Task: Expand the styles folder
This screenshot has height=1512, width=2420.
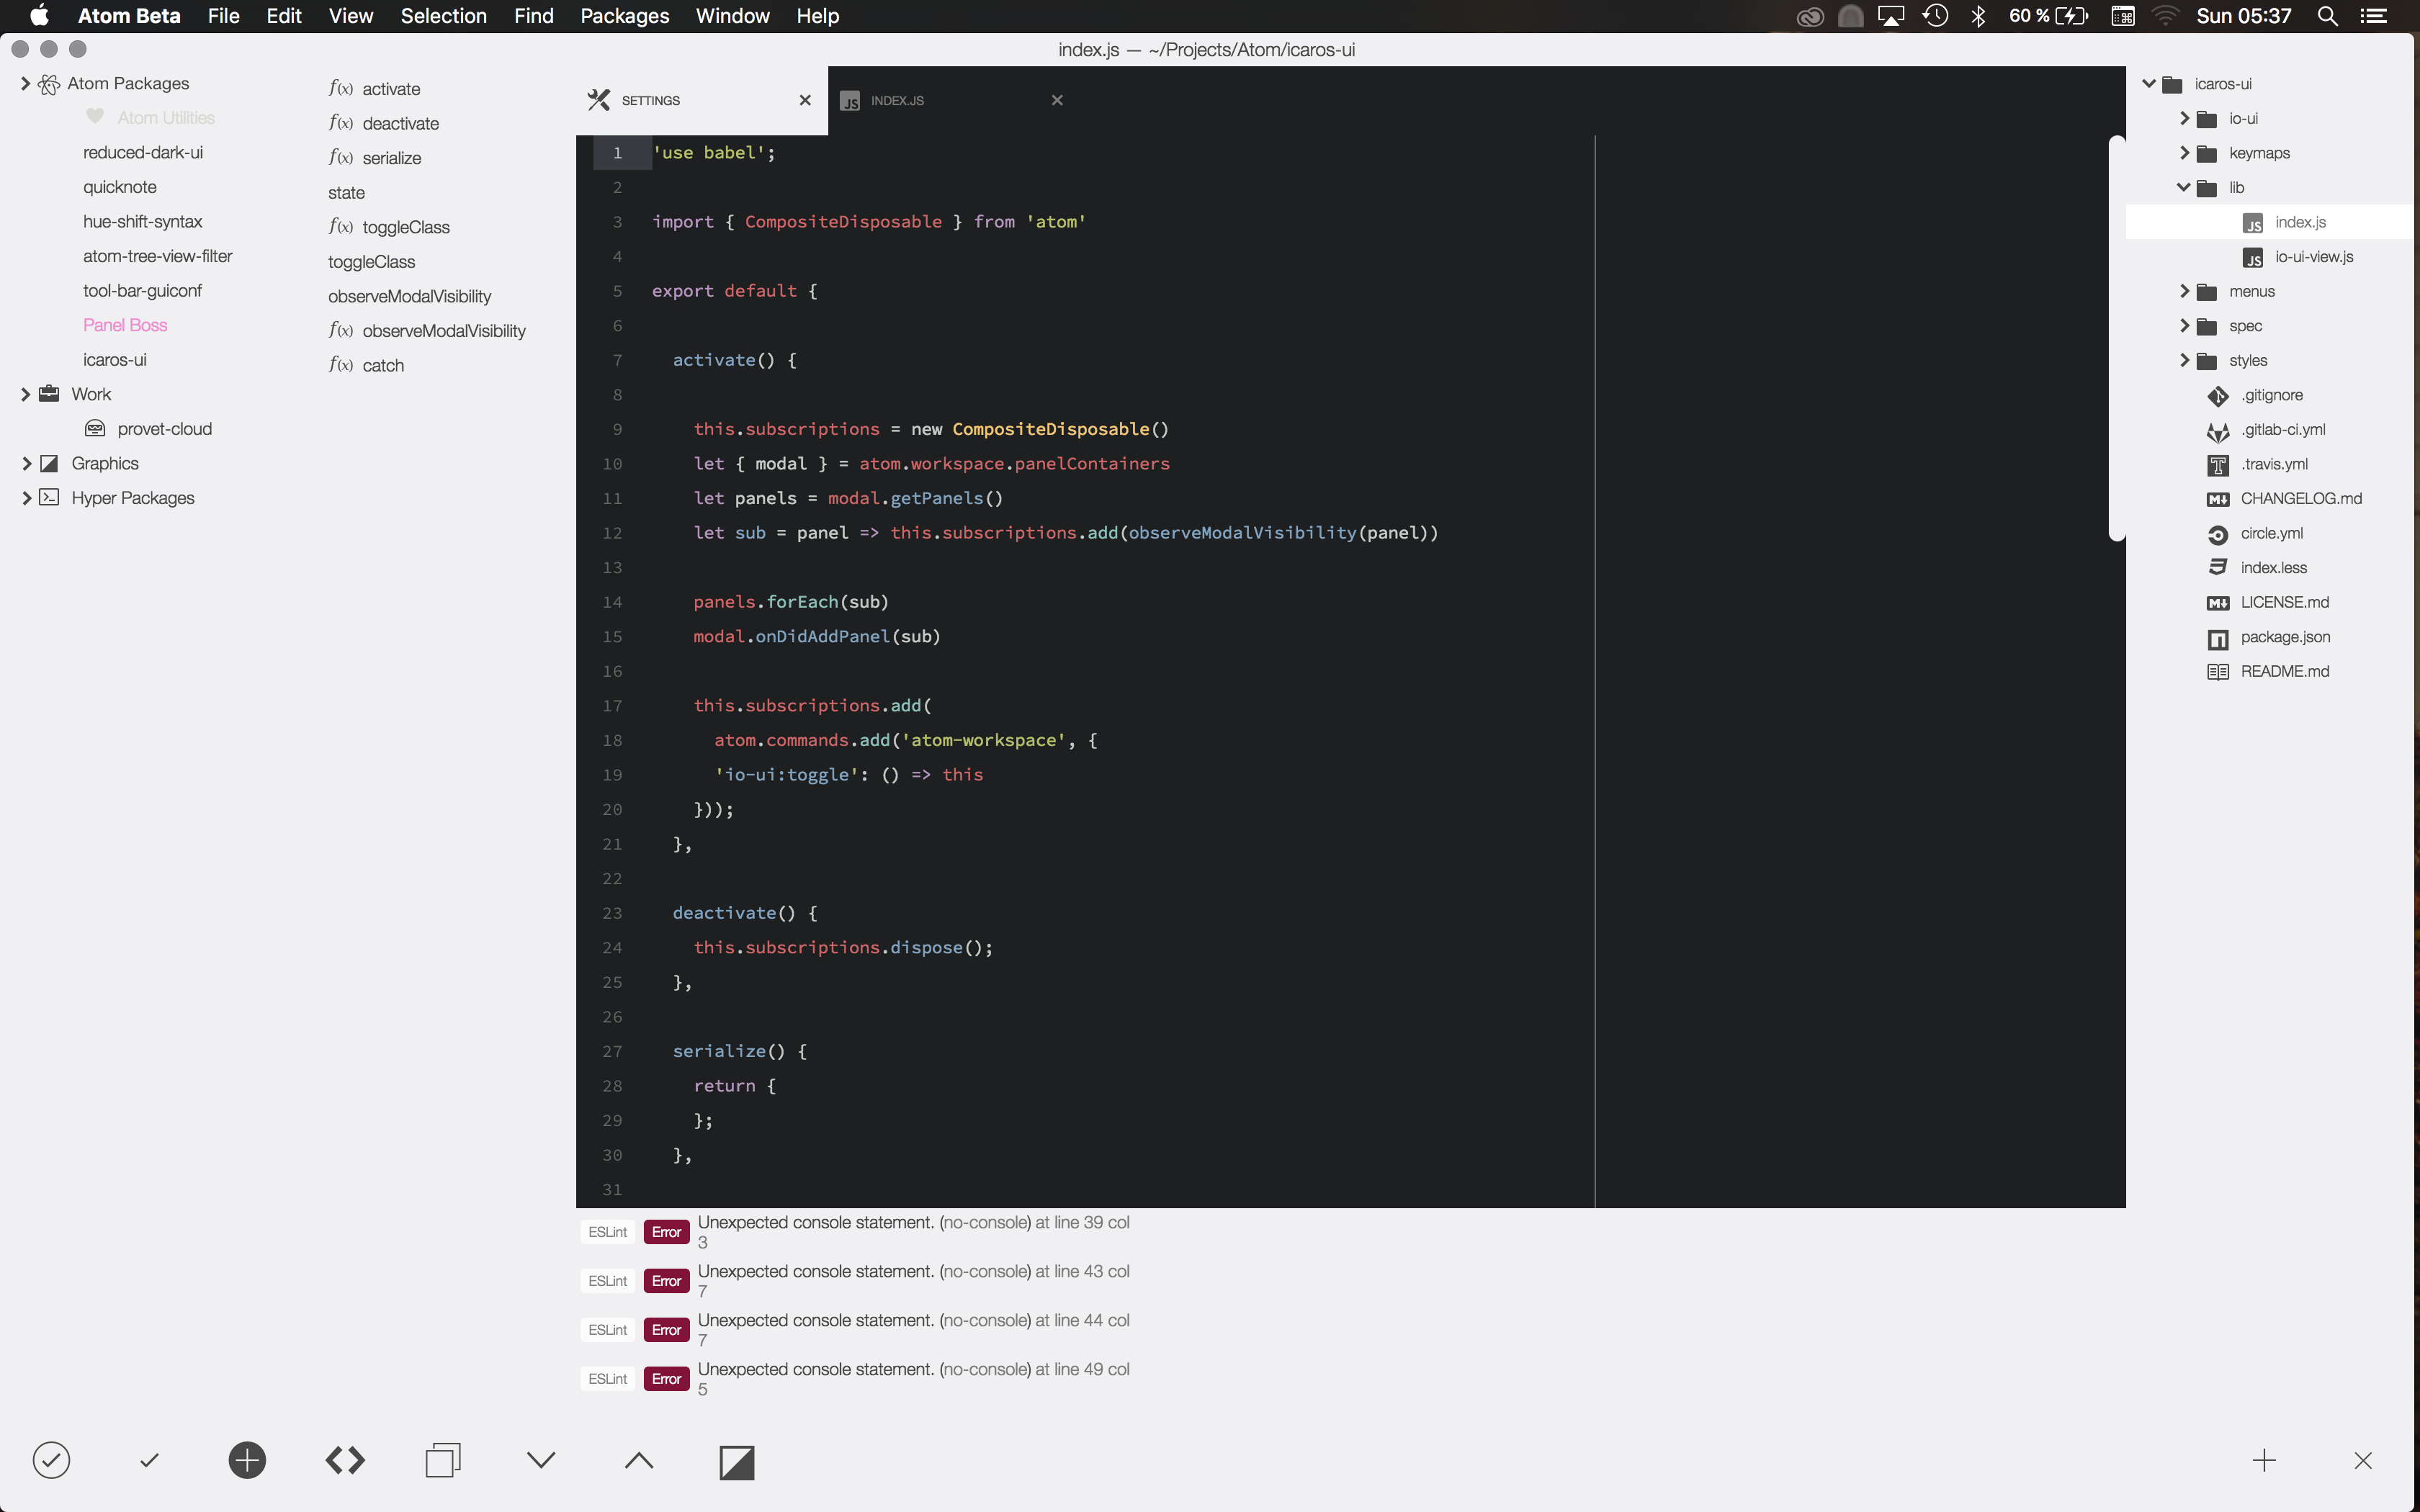Action: tap(2184, 361)
